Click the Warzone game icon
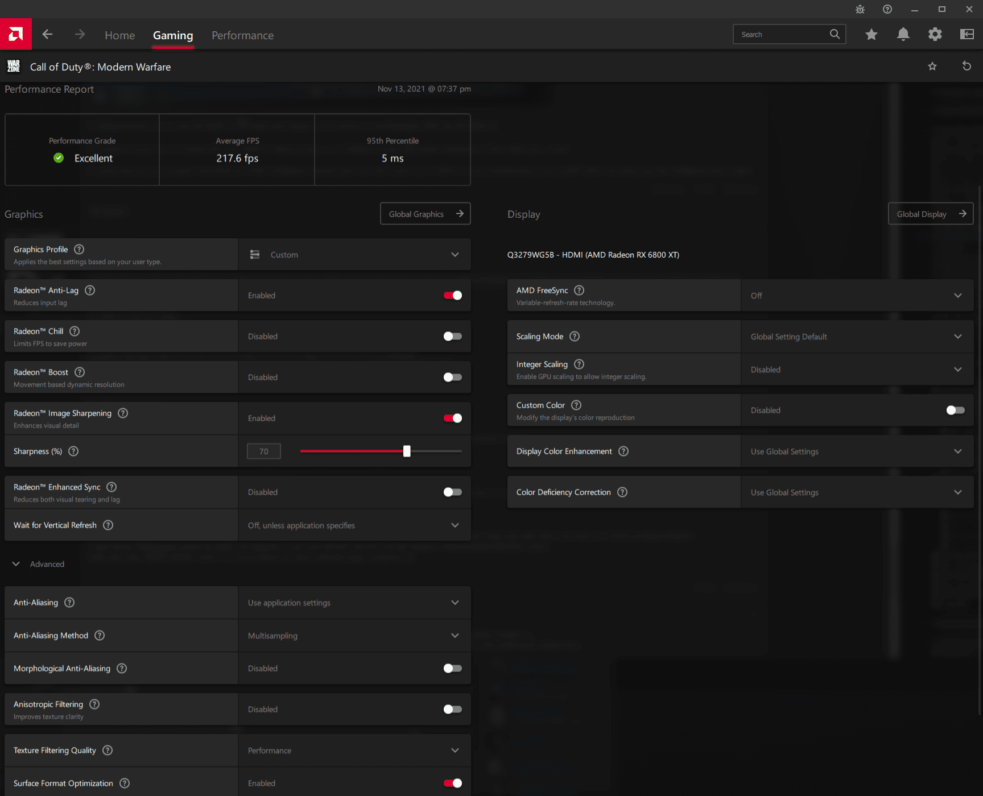This screenshot has height=796, width=983. tap(14, 67)
